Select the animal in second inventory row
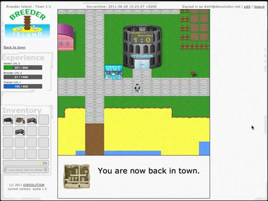Viewport: 268px width, 201px height. 20,131
